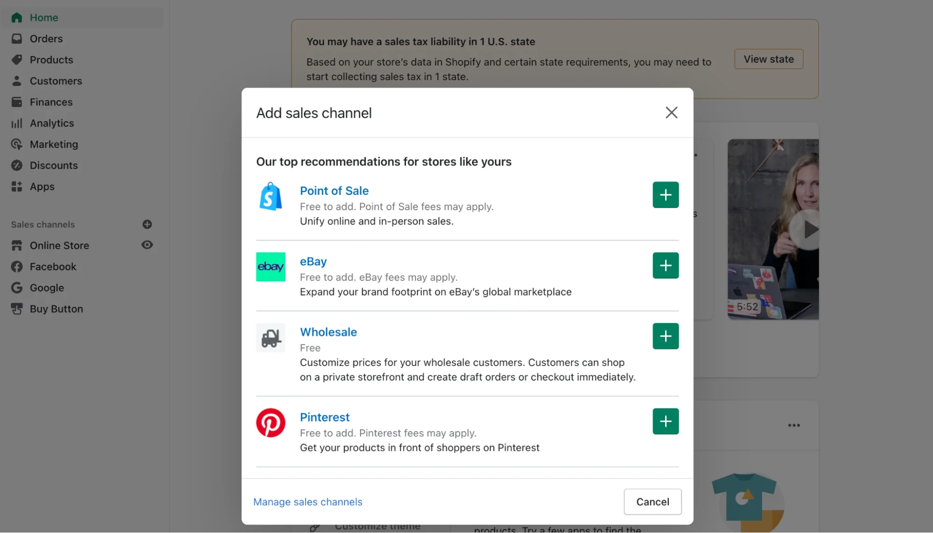Open the Pinterest channel link
This screenshot has height=533, width=933.
(324, 417)
